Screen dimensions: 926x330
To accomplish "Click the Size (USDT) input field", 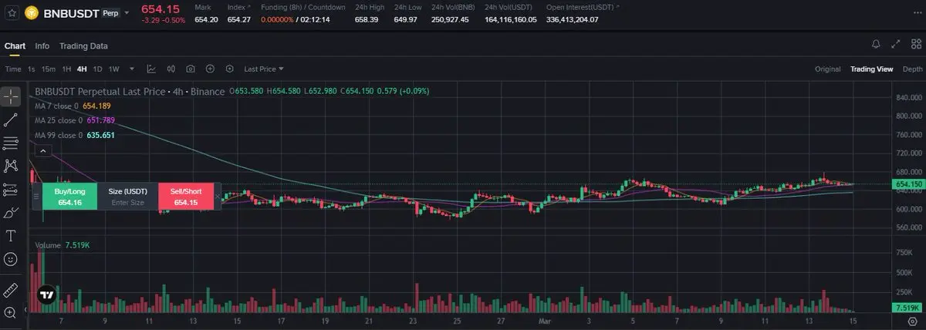I will [127, 203].
